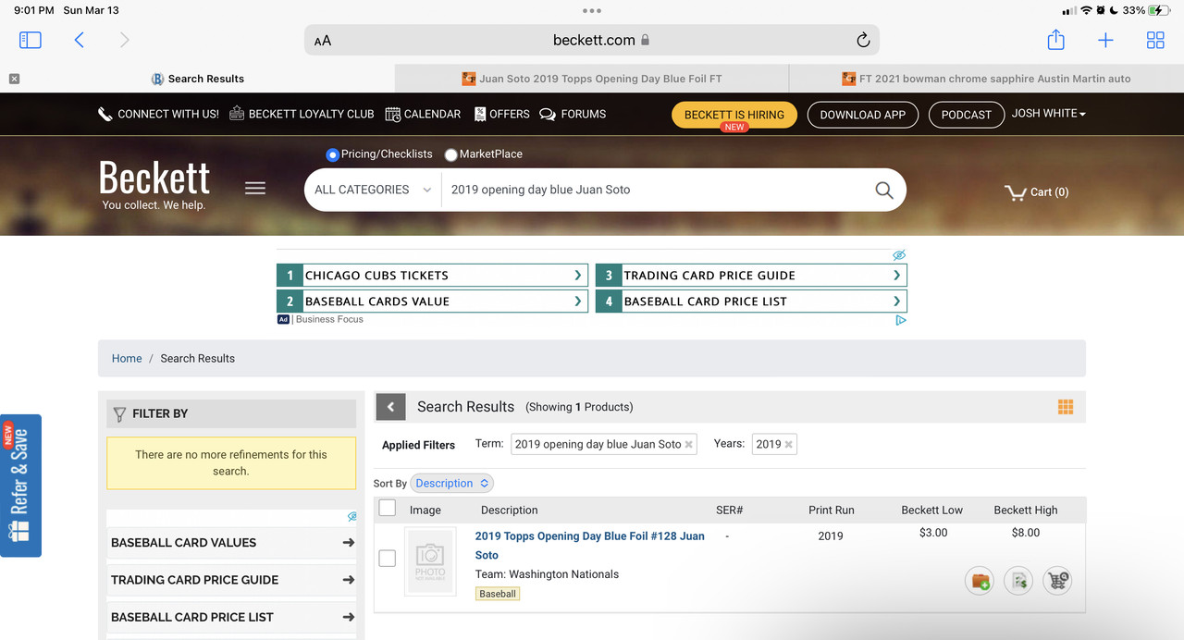Open Baseball Card Price List ad row 4
The width and height of the screenshot is (1184, 640).
[751, 302]
